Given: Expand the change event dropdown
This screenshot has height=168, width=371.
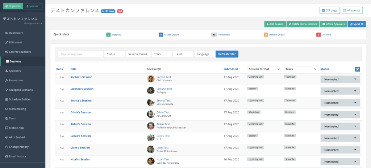Looking at the screenshot, I should point(33,23).
